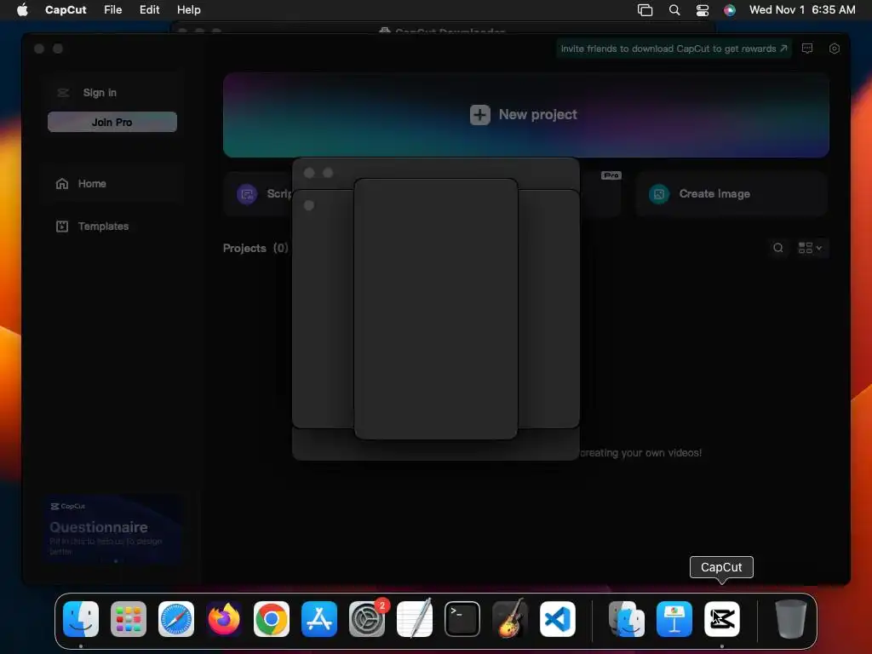Open the Questionnaire banner
Image resolution: width=872 pixels, height=654 pixels.
pyautogui.click(x=114, y=531)
